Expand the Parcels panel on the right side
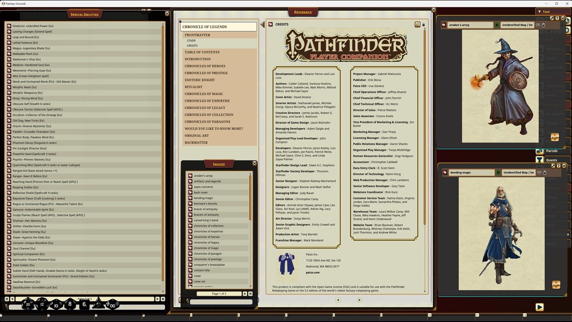Image resolution: width=572 pixels, height=322 pixels. pyautogui.click(x=551, y=151)
